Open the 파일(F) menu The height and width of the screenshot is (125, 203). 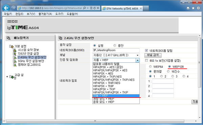pos(8,14)
